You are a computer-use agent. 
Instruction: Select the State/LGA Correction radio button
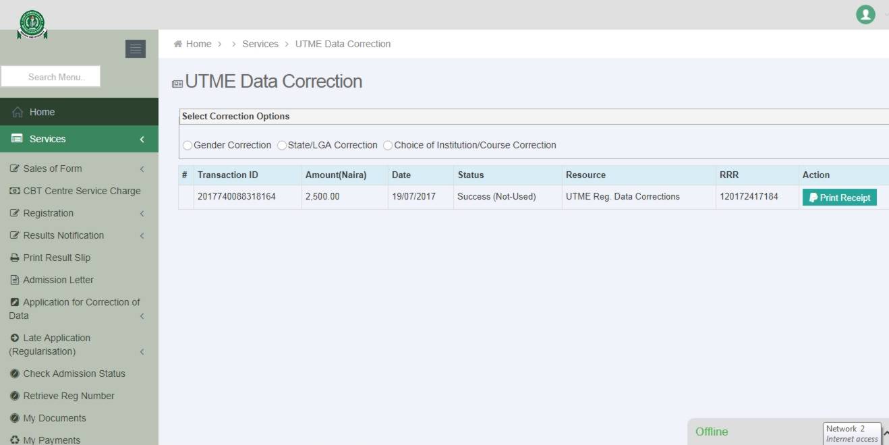[282, 146]
